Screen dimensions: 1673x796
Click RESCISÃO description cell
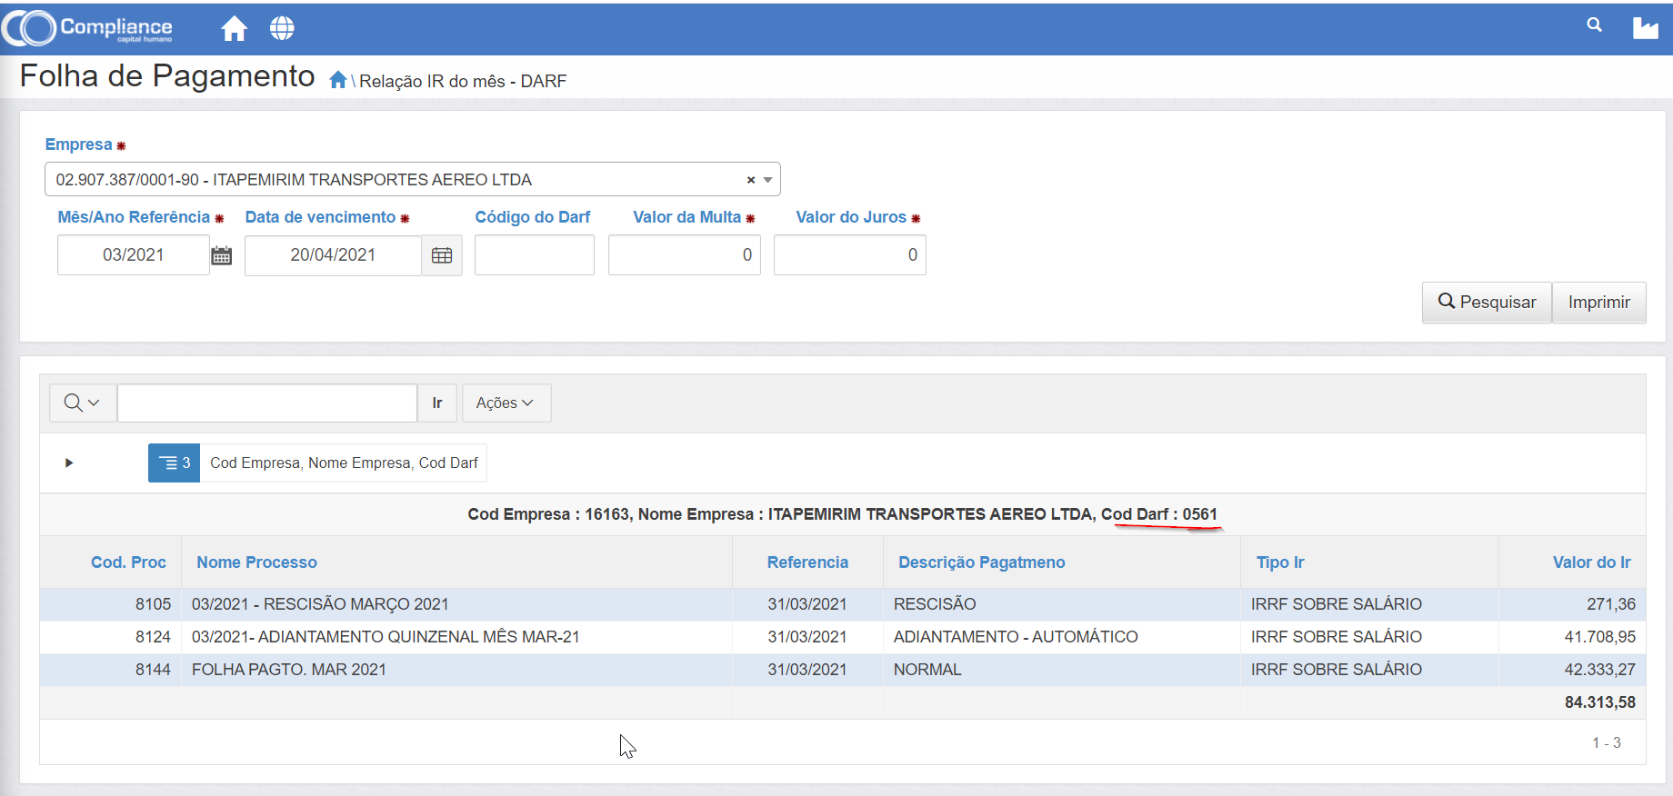click(x=935, y=604)
